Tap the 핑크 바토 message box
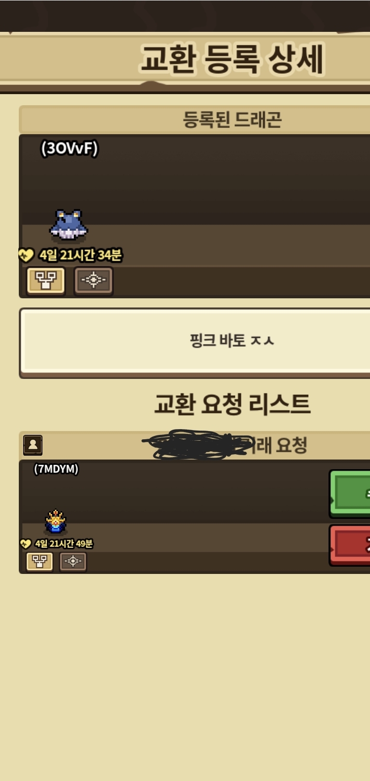370x781 pixels. click(195, 342)
